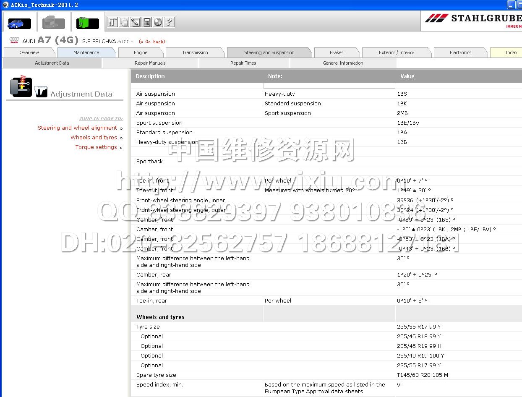Switch to the Engine tab
This screenshot has height=397, width=522.
(141, 52)
